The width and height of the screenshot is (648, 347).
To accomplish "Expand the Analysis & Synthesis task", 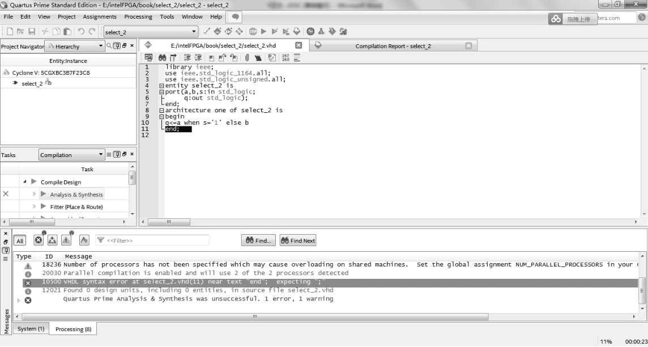I will click(35, 194).
